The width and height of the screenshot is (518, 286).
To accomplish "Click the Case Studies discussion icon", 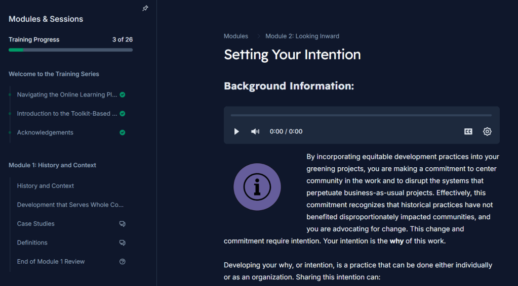I will (x=122, y=224).
